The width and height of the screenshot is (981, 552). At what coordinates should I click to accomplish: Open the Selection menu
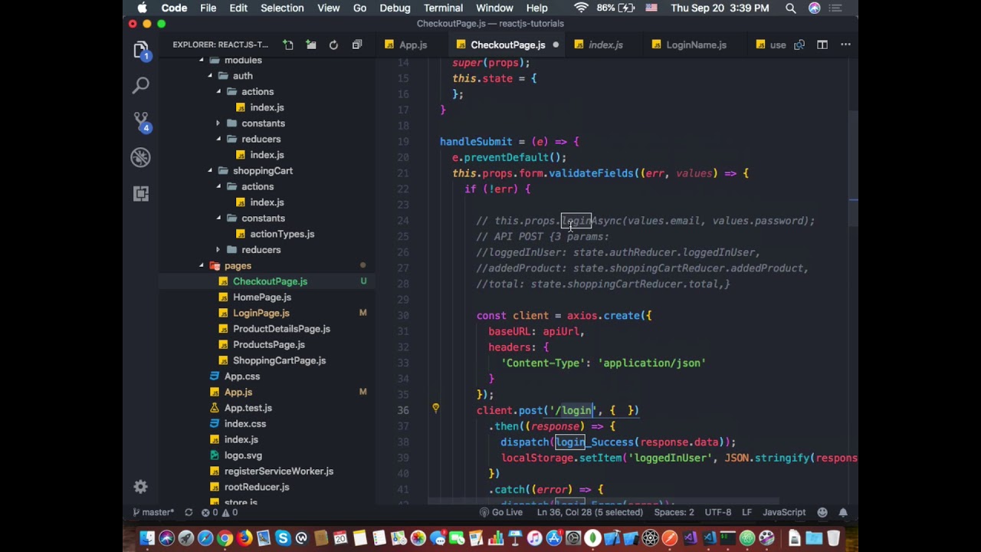(282, 8)
